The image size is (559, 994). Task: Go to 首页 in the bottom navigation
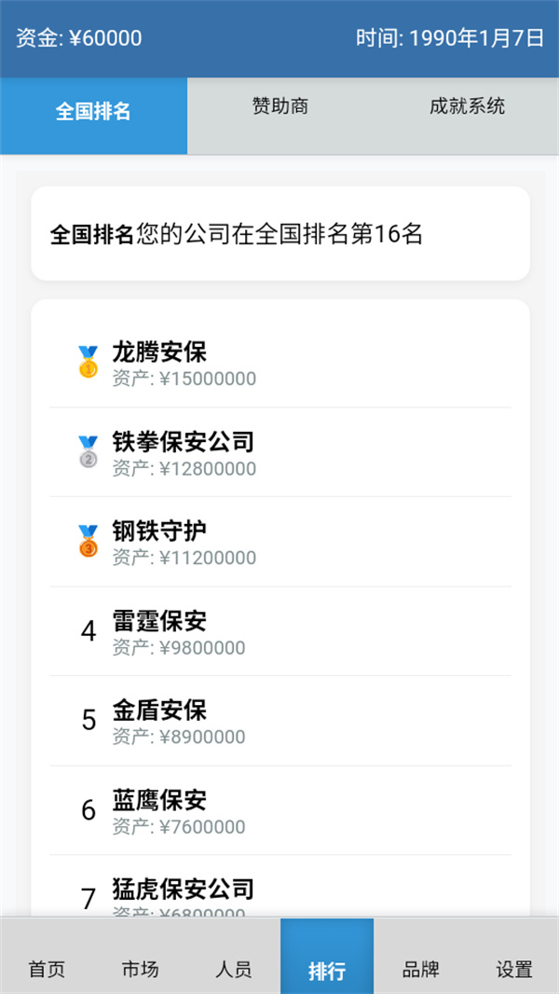click(x=46, y=970)
